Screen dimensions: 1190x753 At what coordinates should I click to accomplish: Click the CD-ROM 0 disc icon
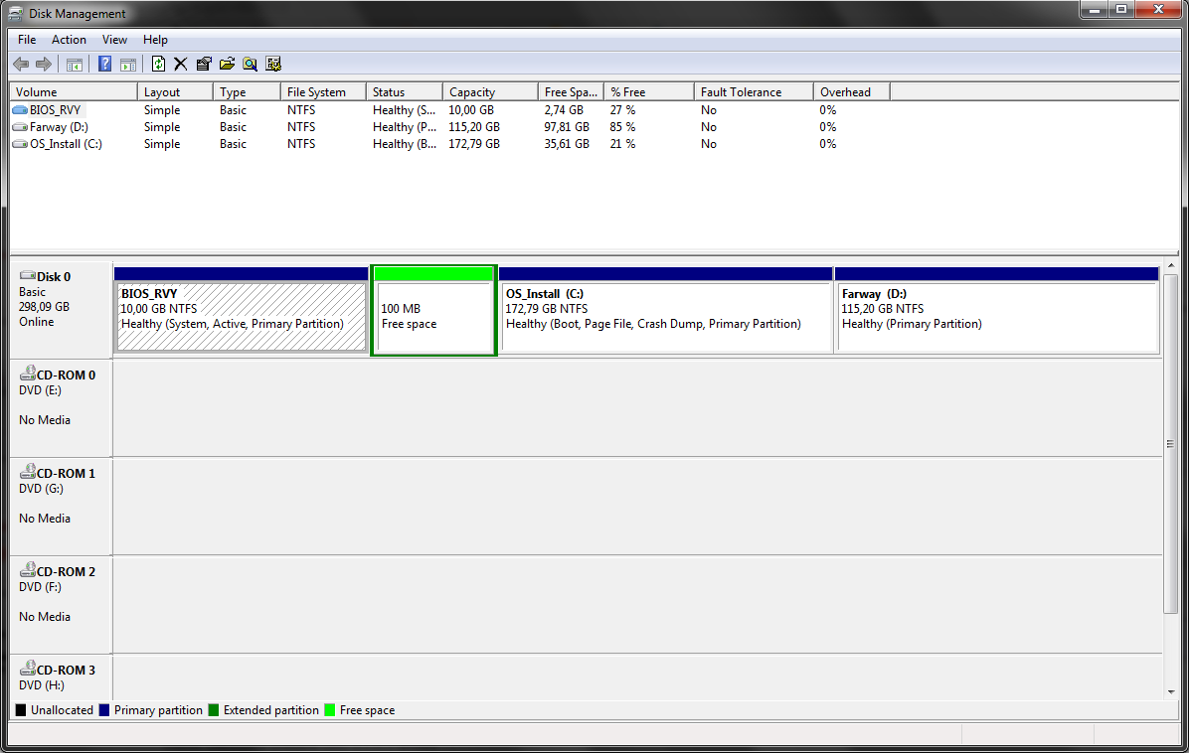point(27,373)
